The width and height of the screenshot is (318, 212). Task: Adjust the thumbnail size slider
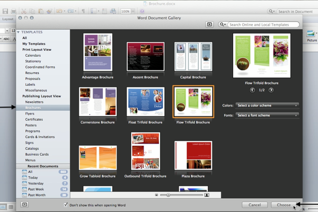(x=168, y=195)
